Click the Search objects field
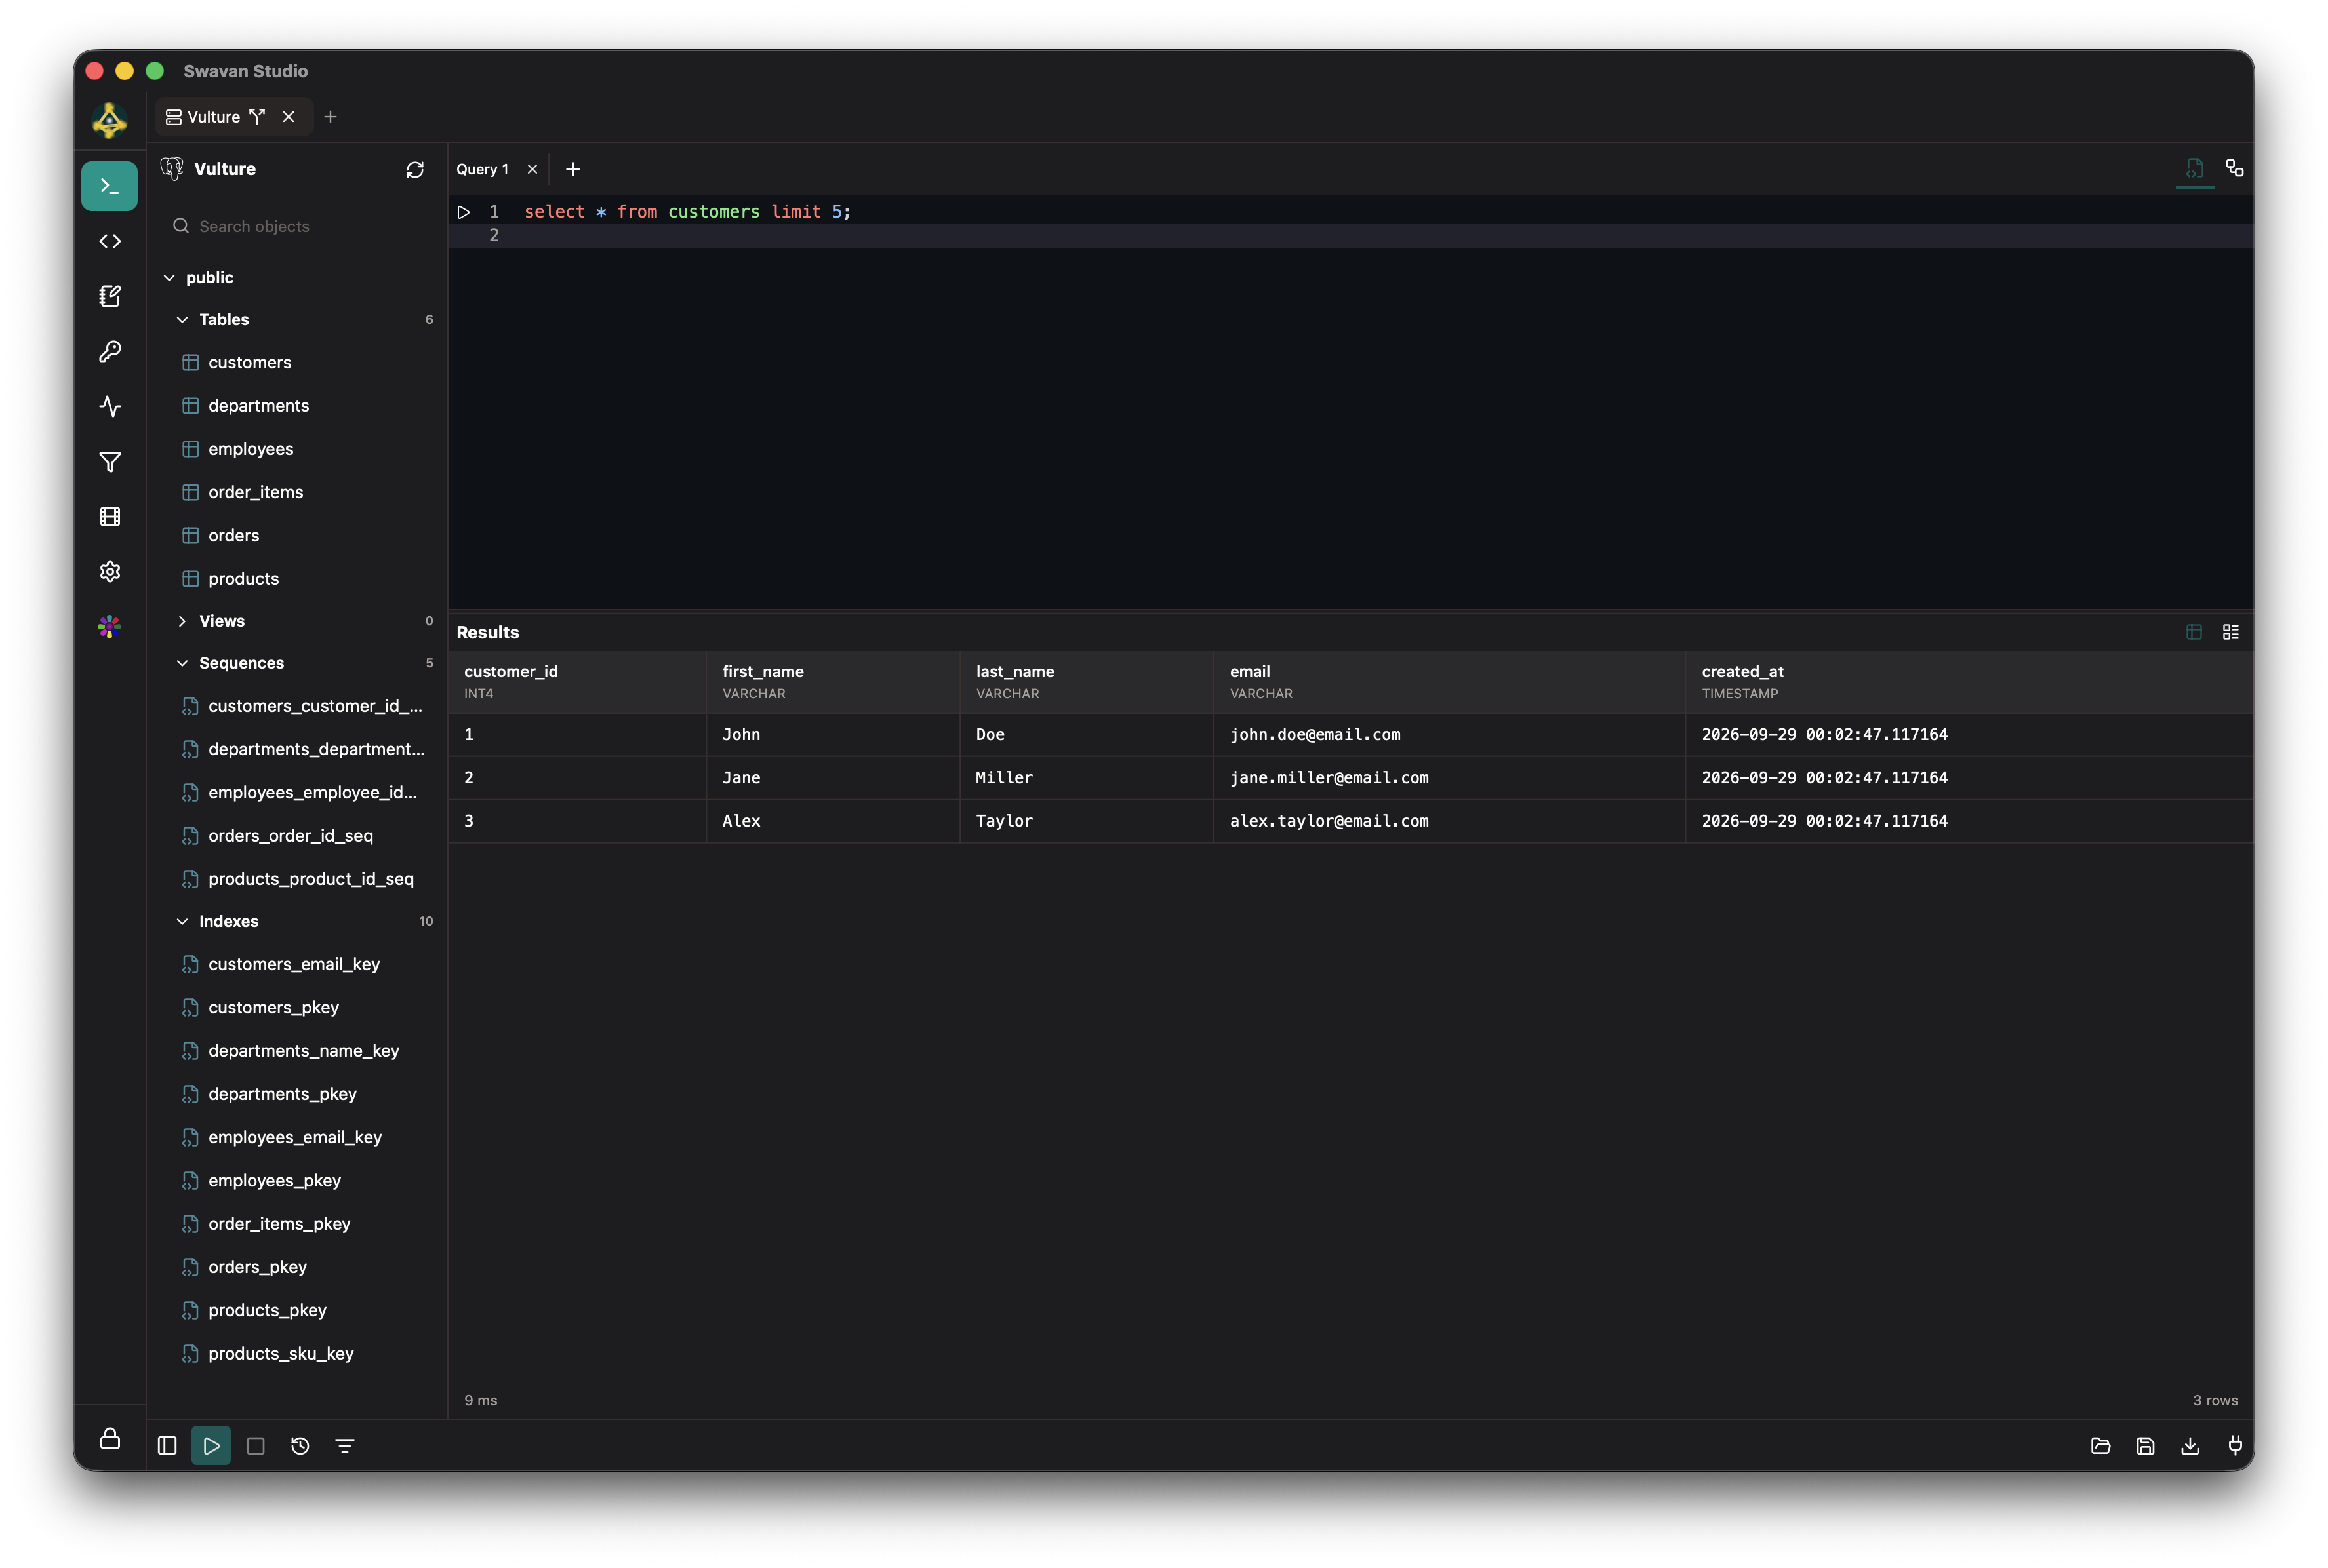Viewport: 2328px width, 1568px height. click(298, 226)
